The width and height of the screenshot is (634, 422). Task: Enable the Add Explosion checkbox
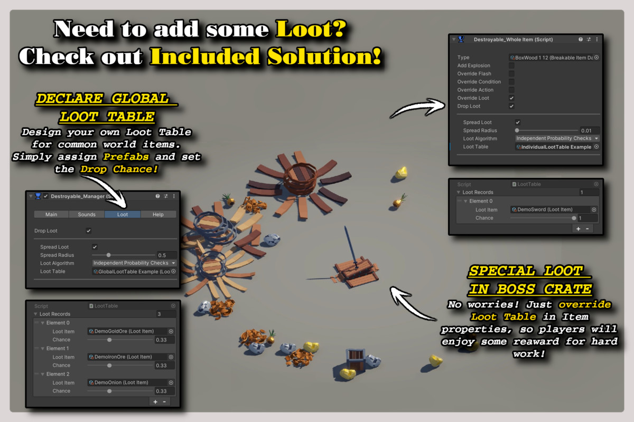tap(511, 65)
